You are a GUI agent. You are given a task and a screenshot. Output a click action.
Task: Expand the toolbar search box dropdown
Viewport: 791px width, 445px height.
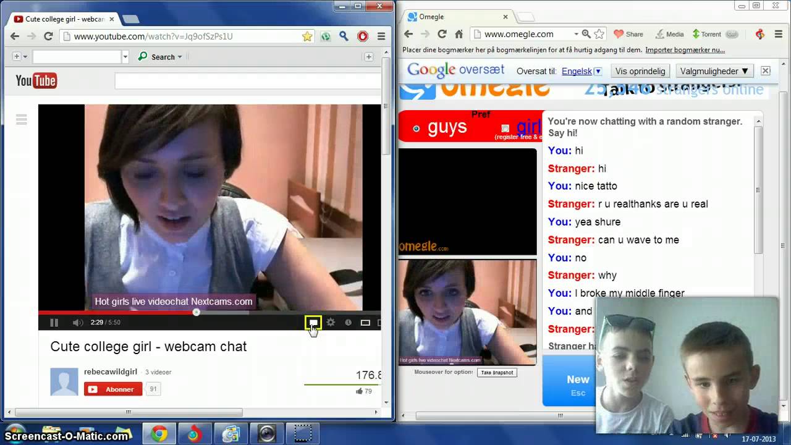click(125, 57)
